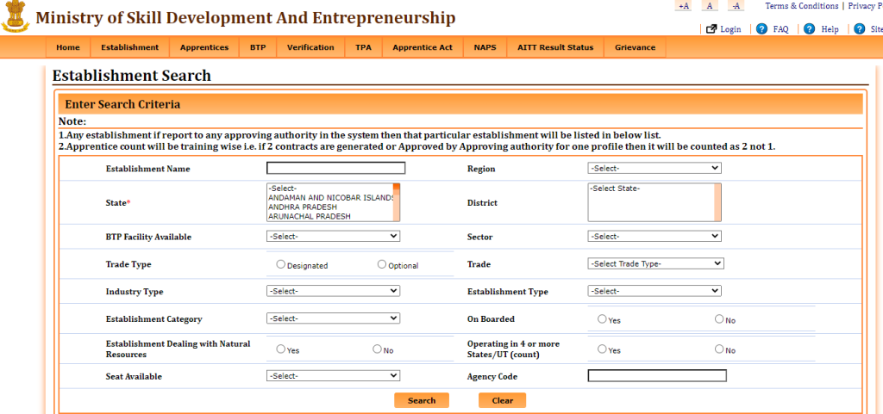This screenshot has height=414, width=883.
Task: Open the Help link
Action: (x=830, y=29)
